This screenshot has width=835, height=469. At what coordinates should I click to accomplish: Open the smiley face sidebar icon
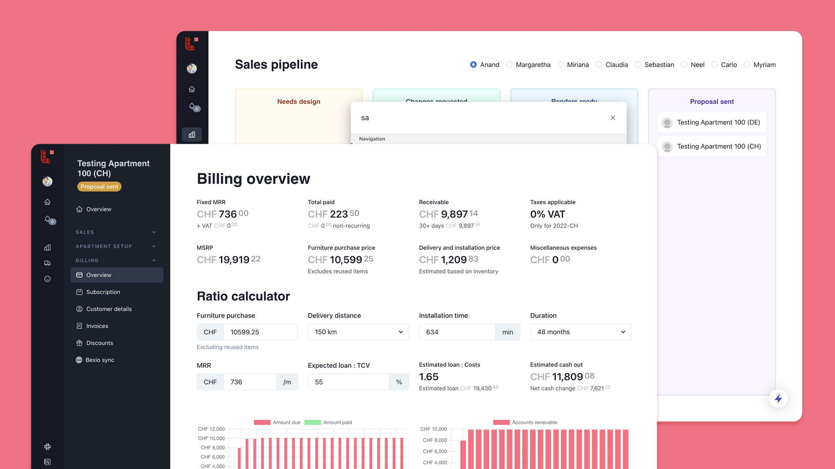[x=47, y=279]
